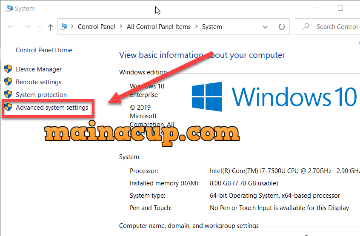
Task: Click the '© 2019' copyright text
Action: pyautogui.click(x=140, y=107)
